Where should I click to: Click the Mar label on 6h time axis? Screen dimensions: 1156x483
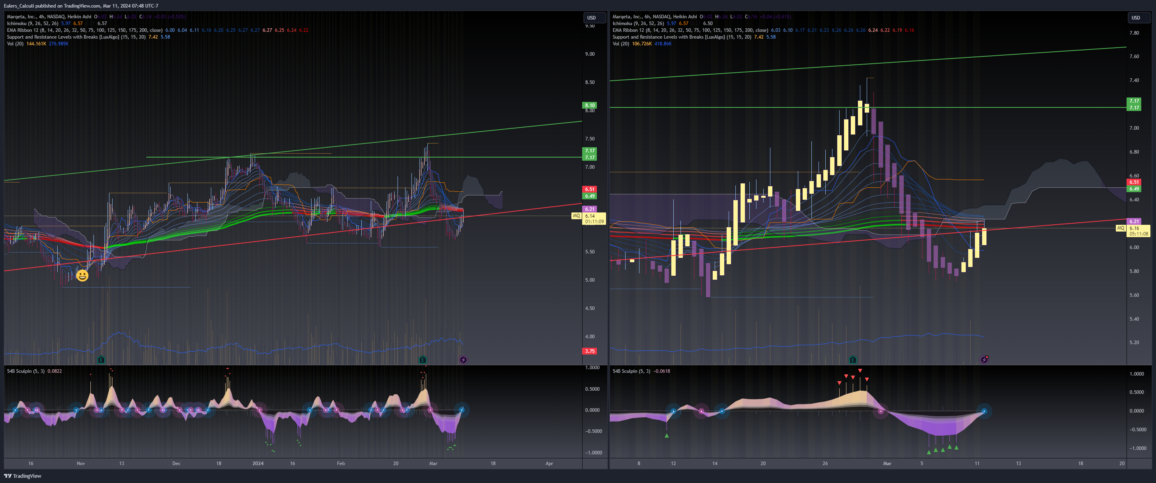click(x=887, y=463)
